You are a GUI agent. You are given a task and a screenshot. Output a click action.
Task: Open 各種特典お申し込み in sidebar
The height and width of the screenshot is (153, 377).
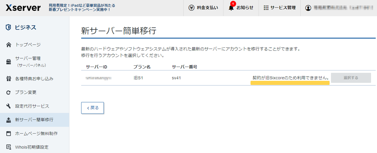click(34, 79)
